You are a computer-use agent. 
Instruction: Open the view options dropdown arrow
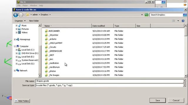pyautogui.click(x=178, y=21)
